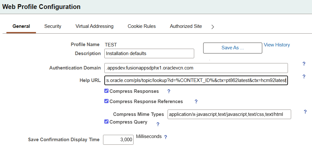Click the TEST profile name value

point(111,45)
